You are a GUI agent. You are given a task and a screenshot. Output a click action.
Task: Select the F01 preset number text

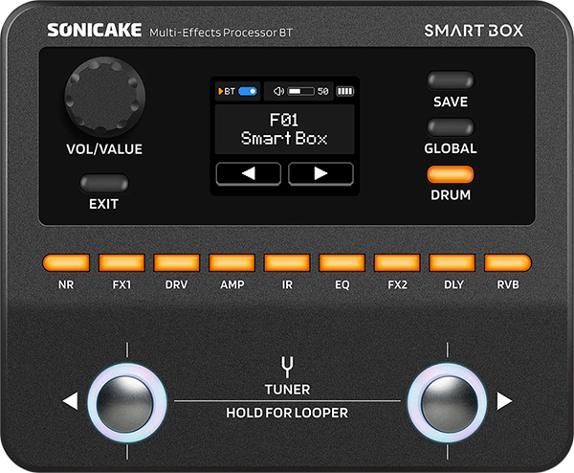click(x=284, y=120)
